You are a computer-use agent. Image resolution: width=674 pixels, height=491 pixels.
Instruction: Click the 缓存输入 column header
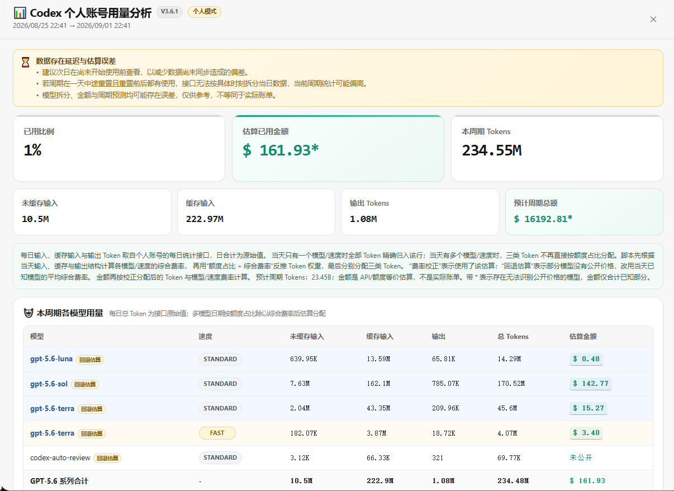click(380, 337)
